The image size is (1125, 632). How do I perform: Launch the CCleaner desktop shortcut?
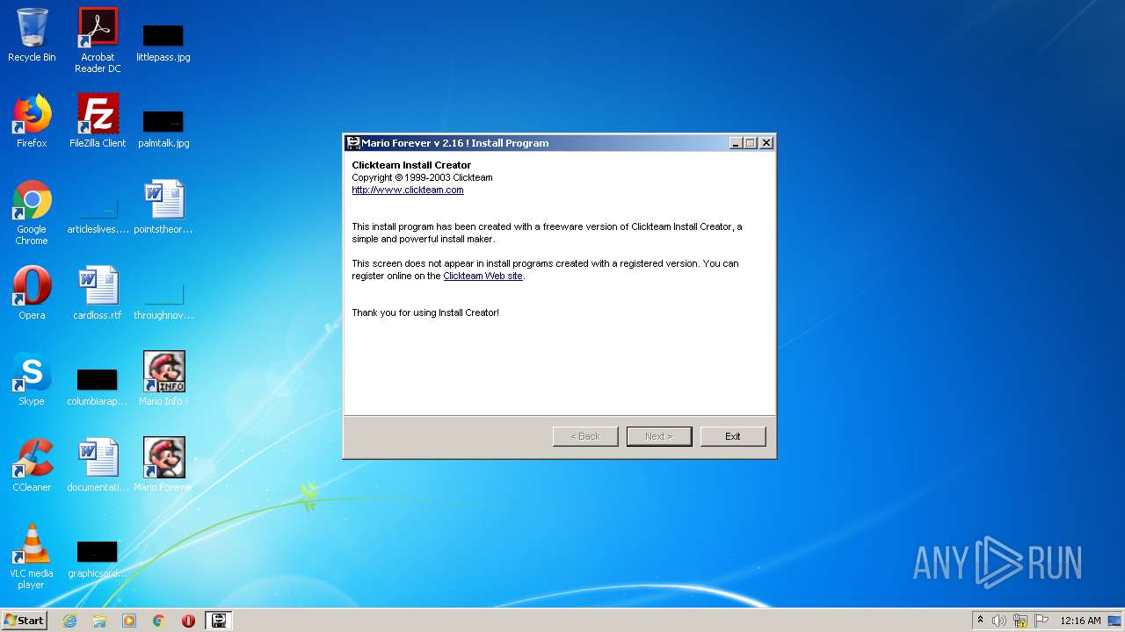click(x=32, y=465)
